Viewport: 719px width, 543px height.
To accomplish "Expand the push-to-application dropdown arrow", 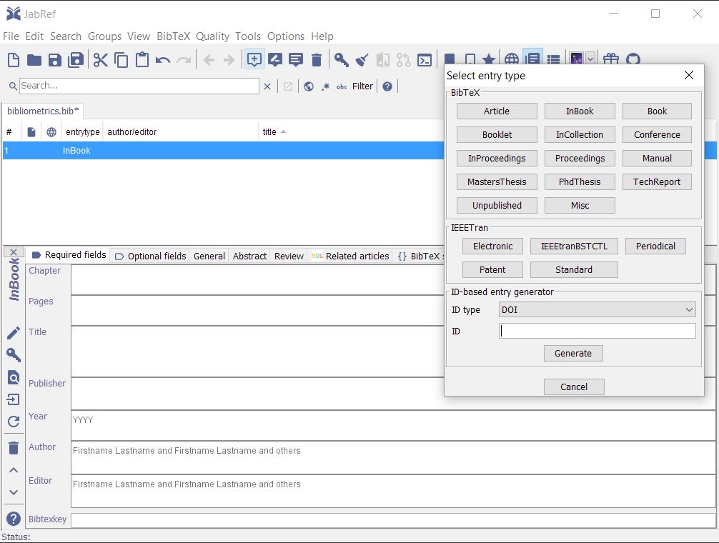I will tap(590, 59).
